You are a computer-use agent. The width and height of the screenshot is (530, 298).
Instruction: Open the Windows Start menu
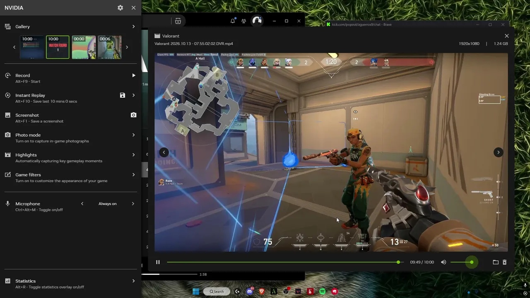pyautogui.click(x=196, y=291)
